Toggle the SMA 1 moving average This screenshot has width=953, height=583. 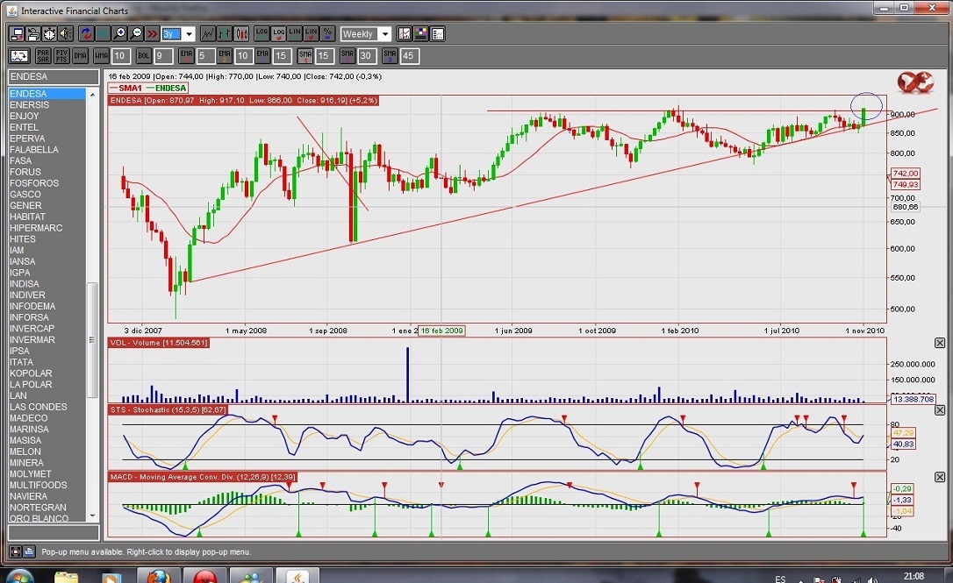point(305,56)
